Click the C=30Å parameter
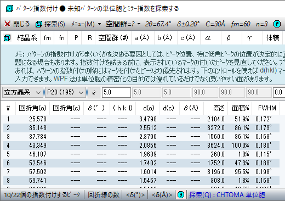The width and height of the screenshot is (285, 201). (215, 24)
